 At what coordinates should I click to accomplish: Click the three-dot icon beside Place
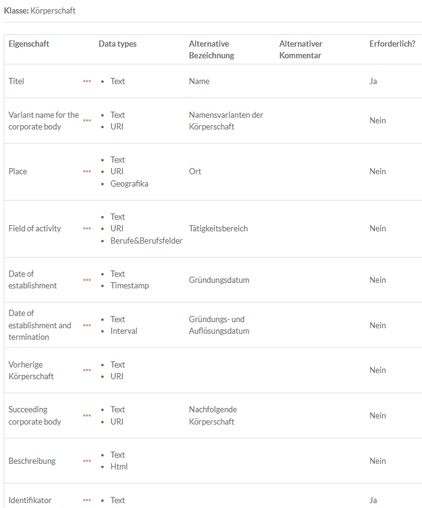tap(87, 172)
